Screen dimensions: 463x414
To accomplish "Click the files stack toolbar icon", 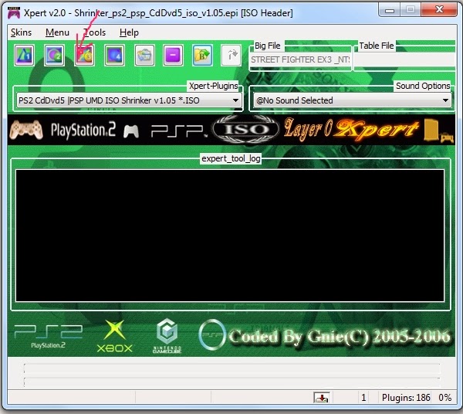I will (x=144, y=56).
